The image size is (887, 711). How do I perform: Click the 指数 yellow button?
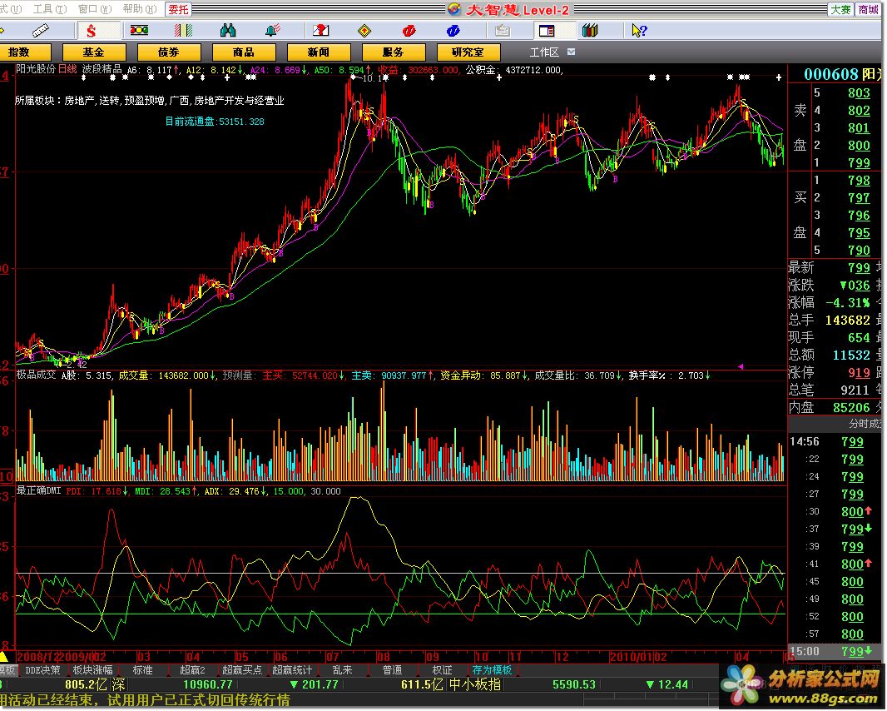pyautogui.click(x=18, y=52)
